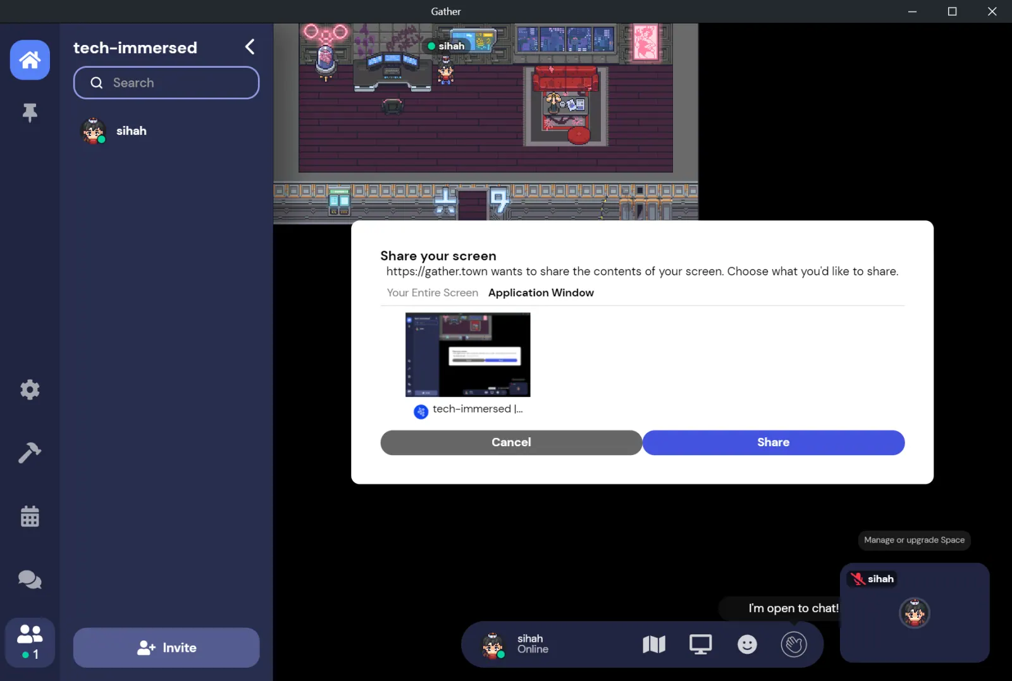The width and height of the screenshot is (1012, 681).
Task: Click the magnifier icon in Search box
Action: pos(96,83)
